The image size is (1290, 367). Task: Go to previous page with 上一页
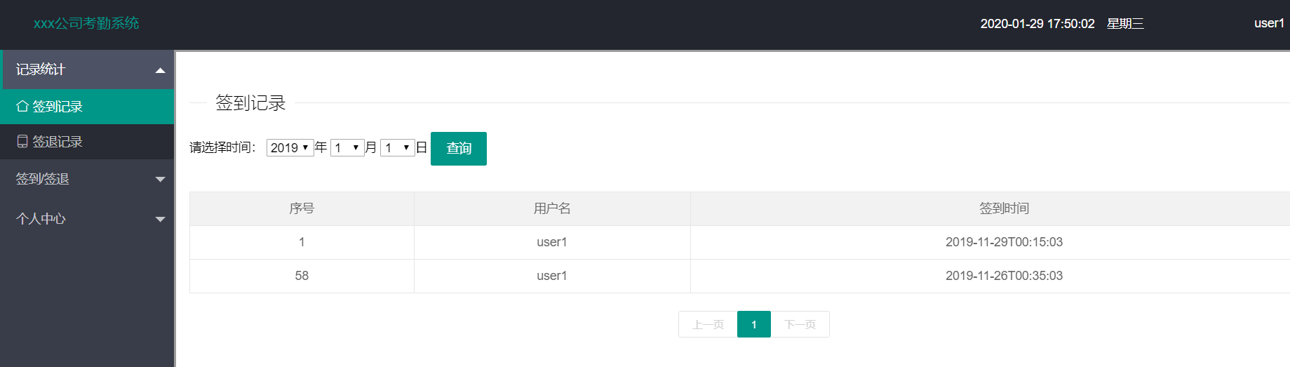click(708, 324)
